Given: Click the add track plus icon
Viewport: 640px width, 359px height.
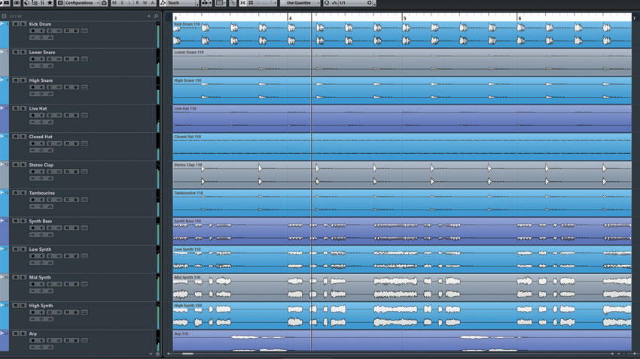Looking at the screenshot, I should [x=148, y=17].
